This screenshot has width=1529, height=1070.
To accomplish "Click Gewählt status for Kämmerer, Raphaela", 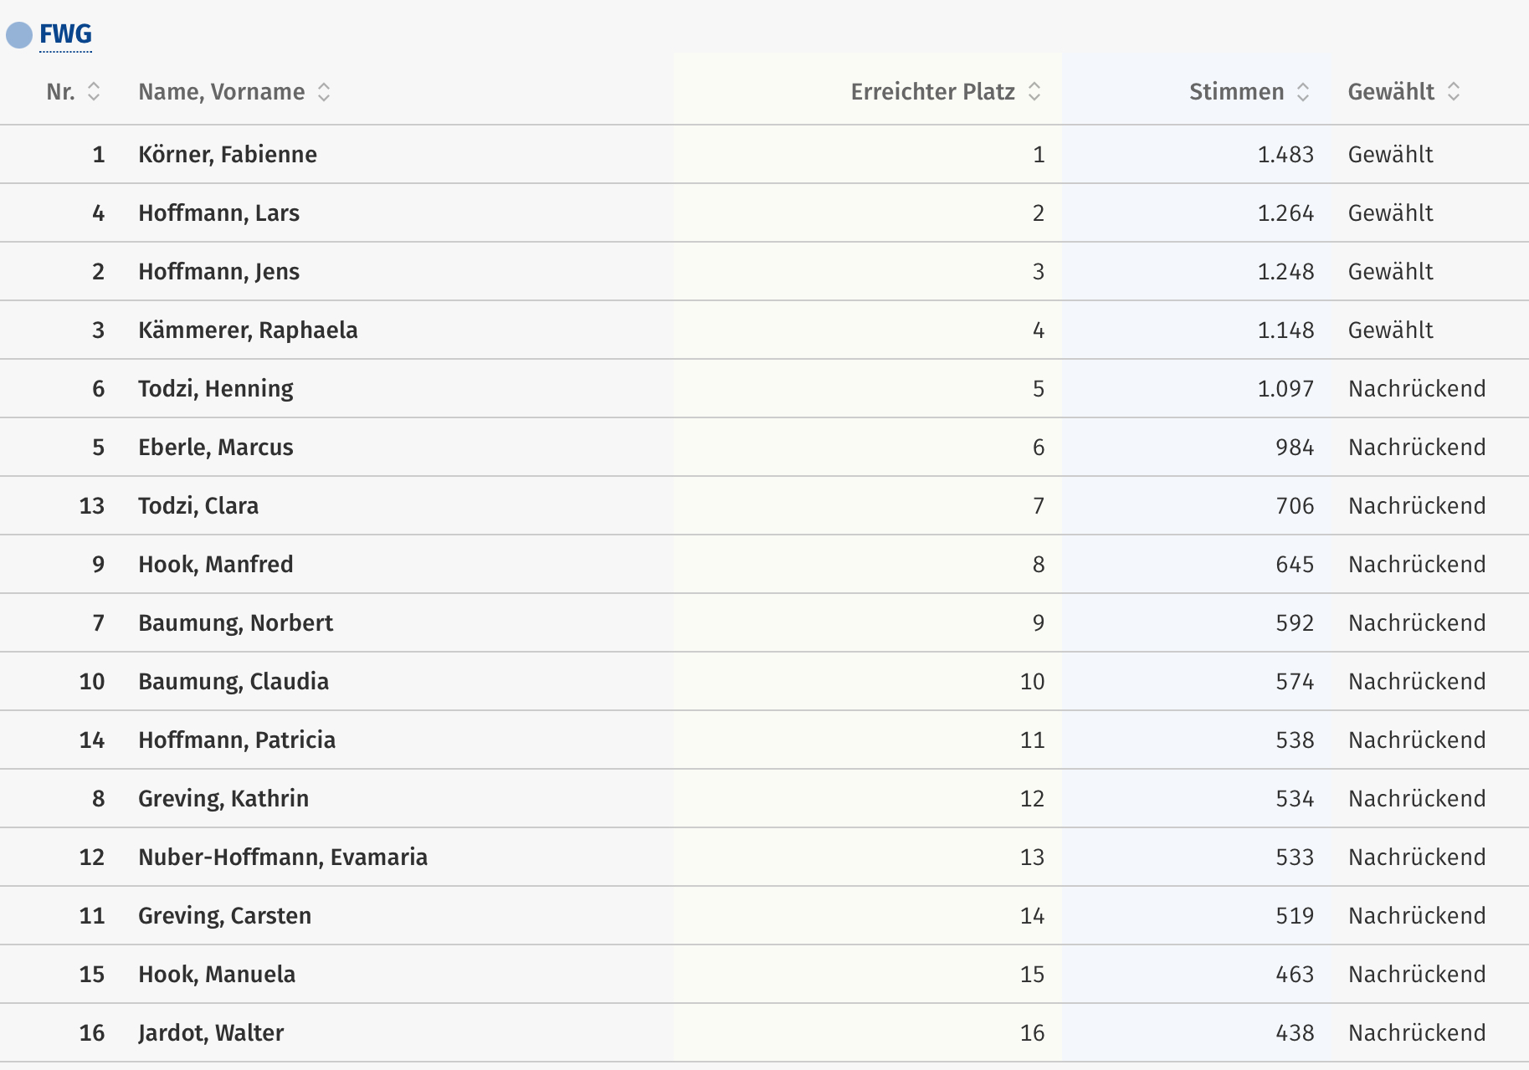I will 1390,330.
